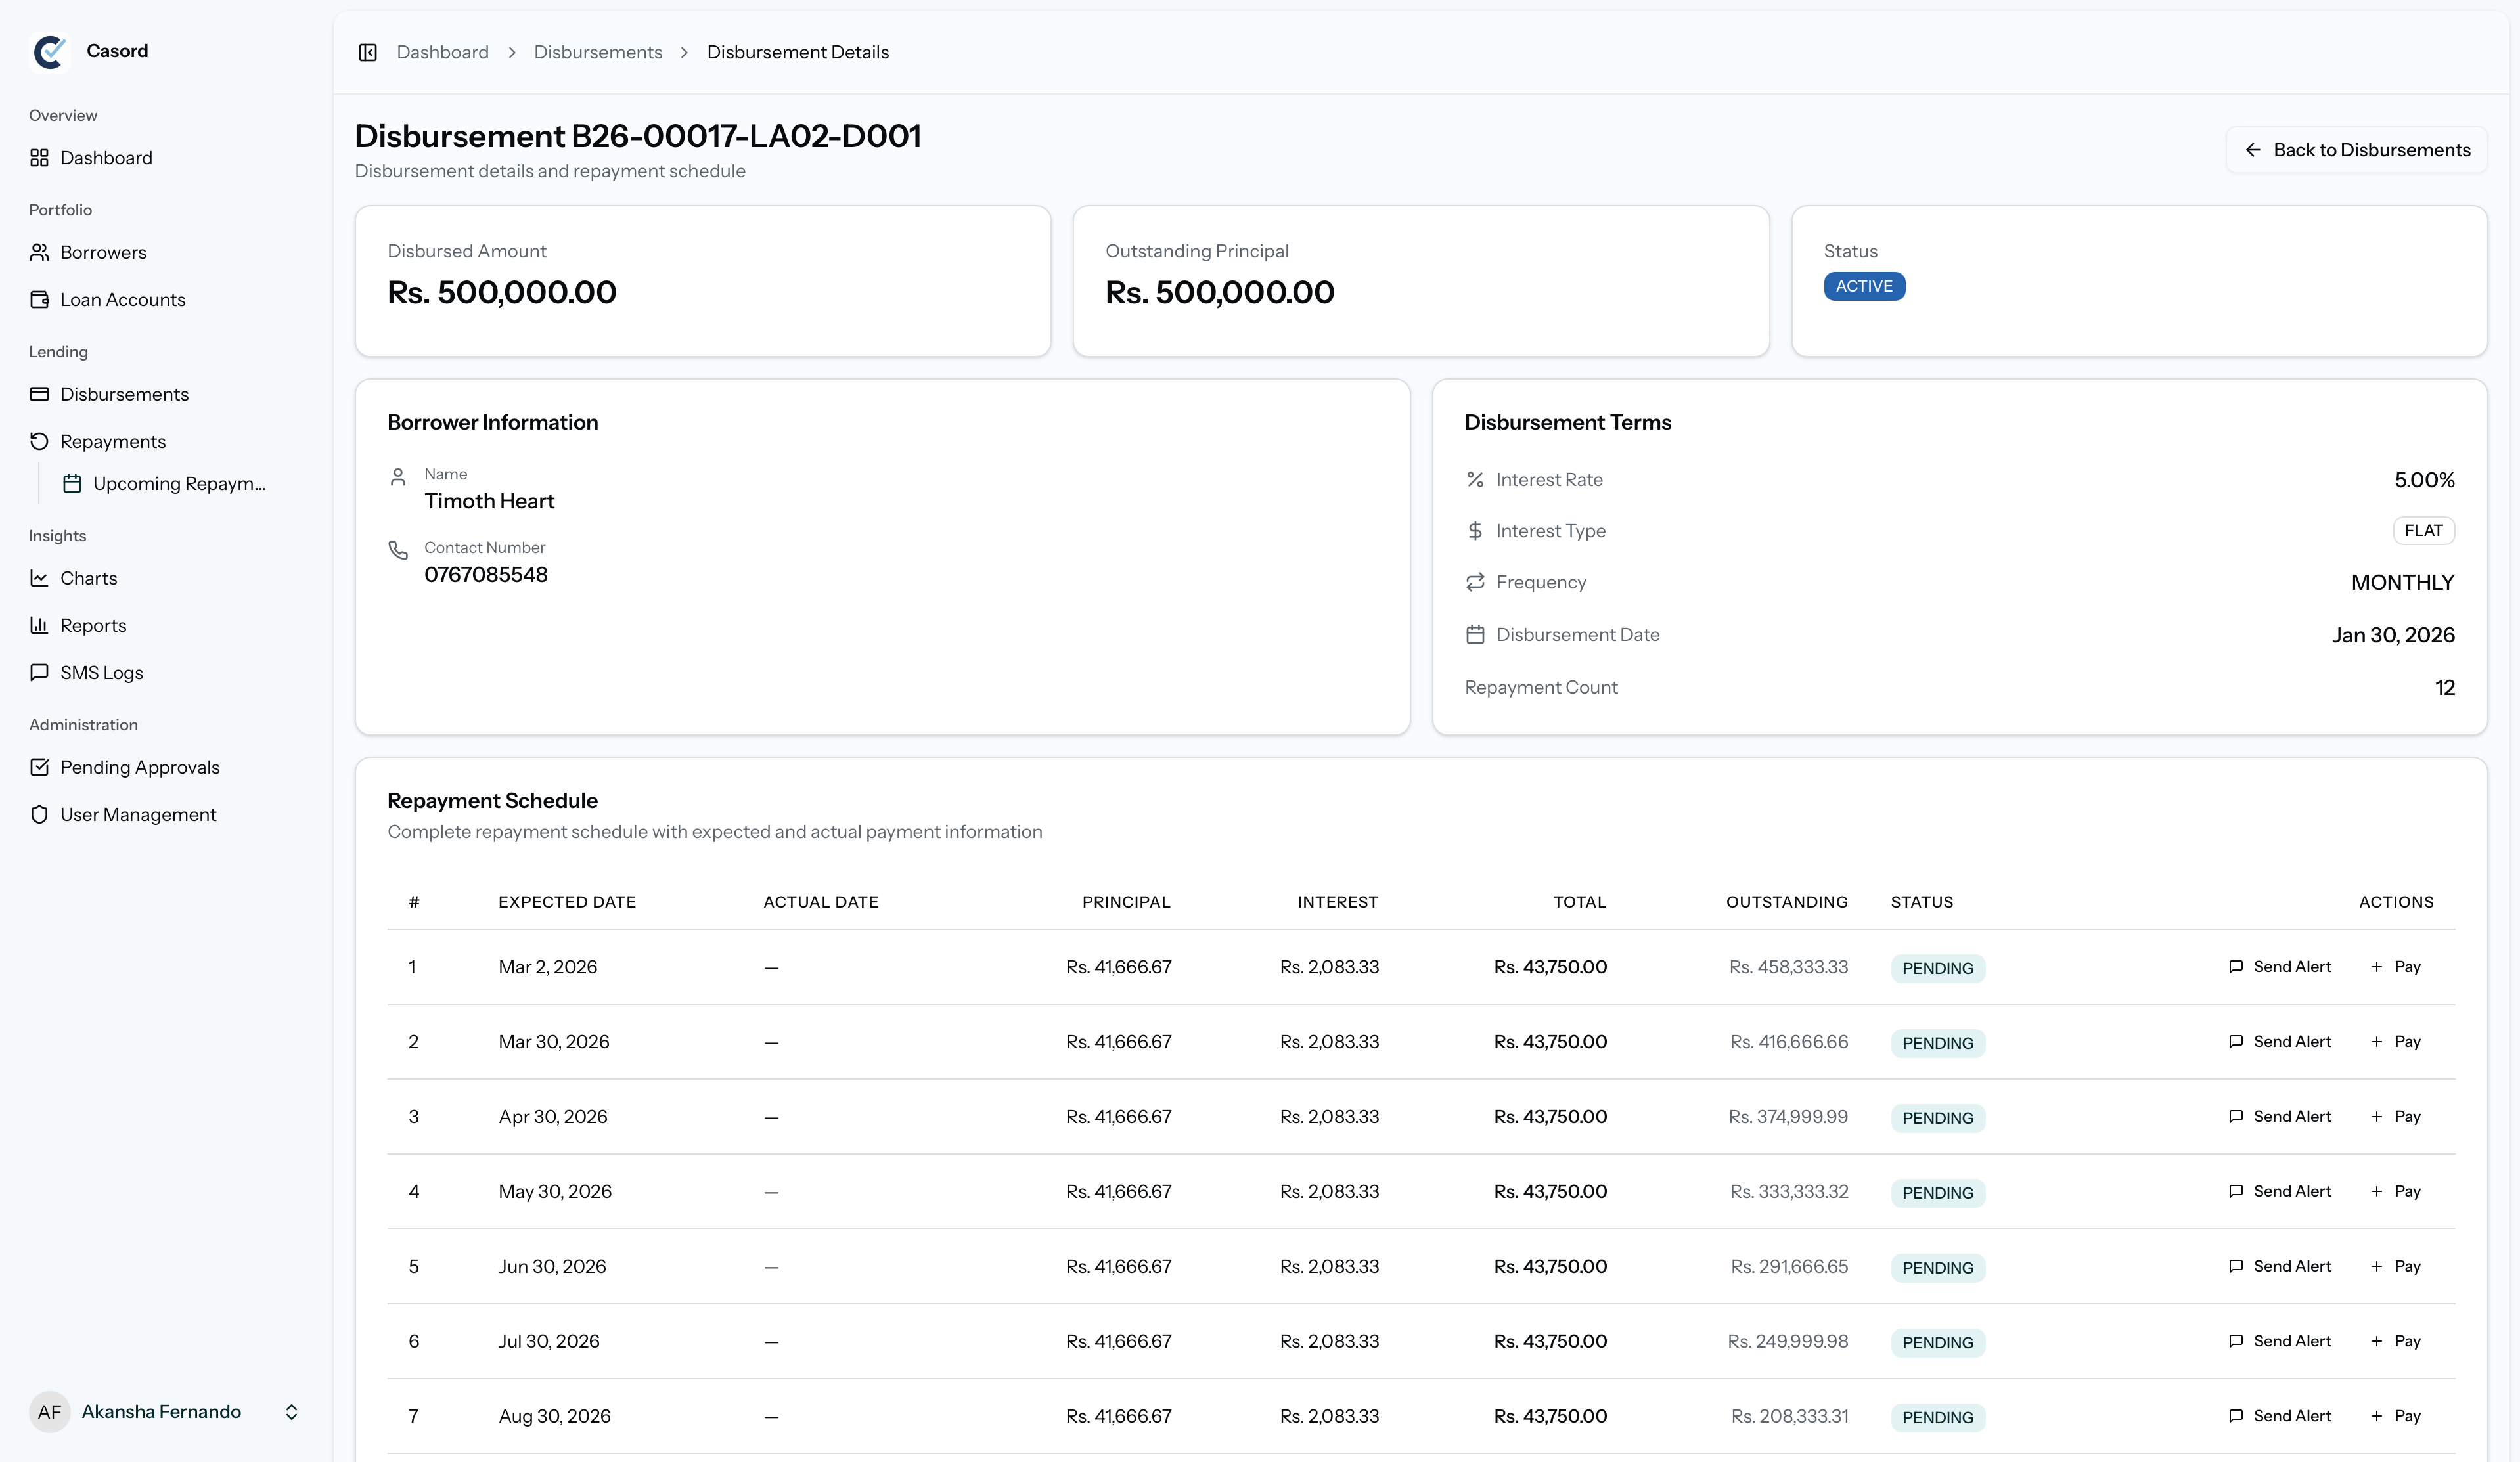This screenshot has width=2520, height=1462.
Task: Open Borrowers via its people icon
Action: tap(39, 252)
